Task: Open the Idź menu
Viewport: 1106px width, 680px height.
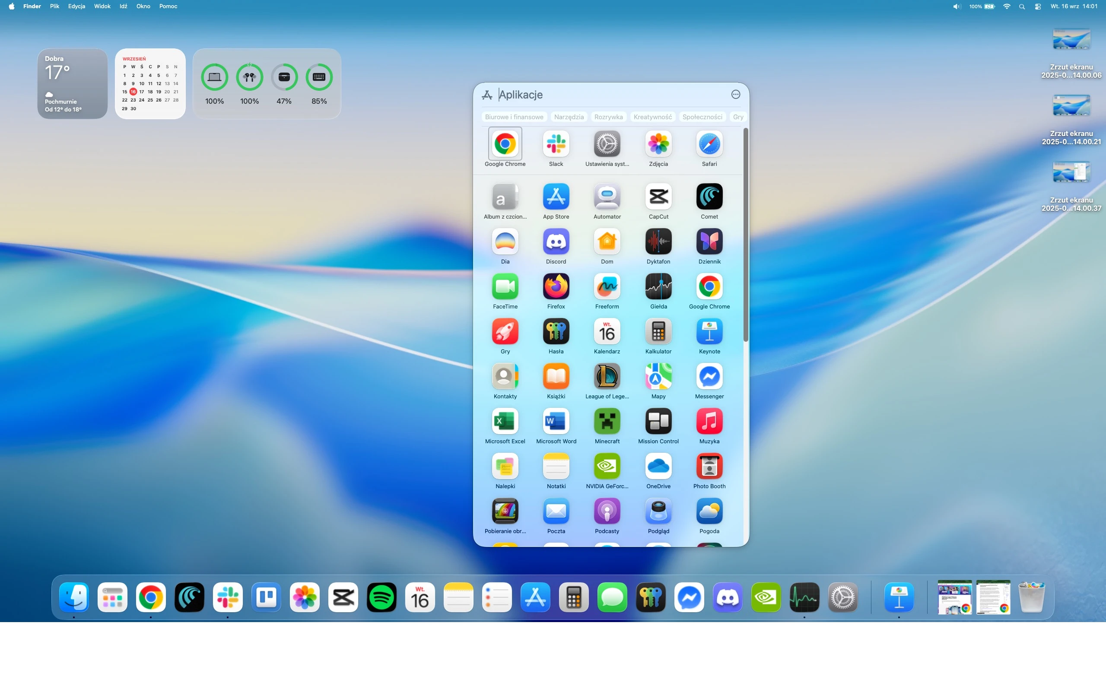Action: pos(123,6)
